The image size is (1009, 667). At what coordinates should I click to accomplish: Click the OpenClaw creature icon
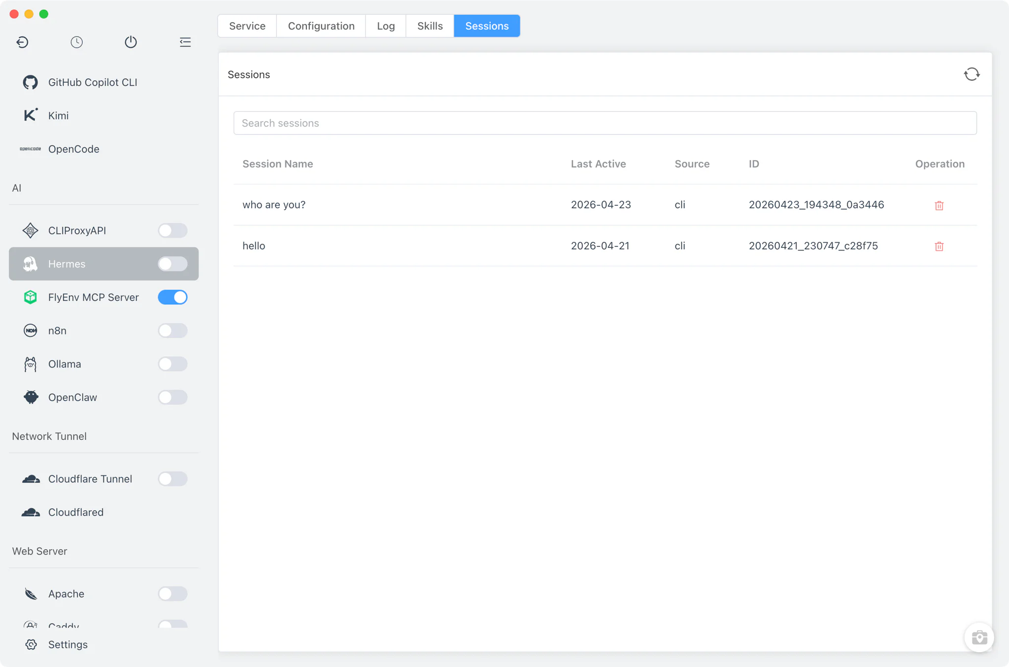pyautogui.click(x=31, y=397)
